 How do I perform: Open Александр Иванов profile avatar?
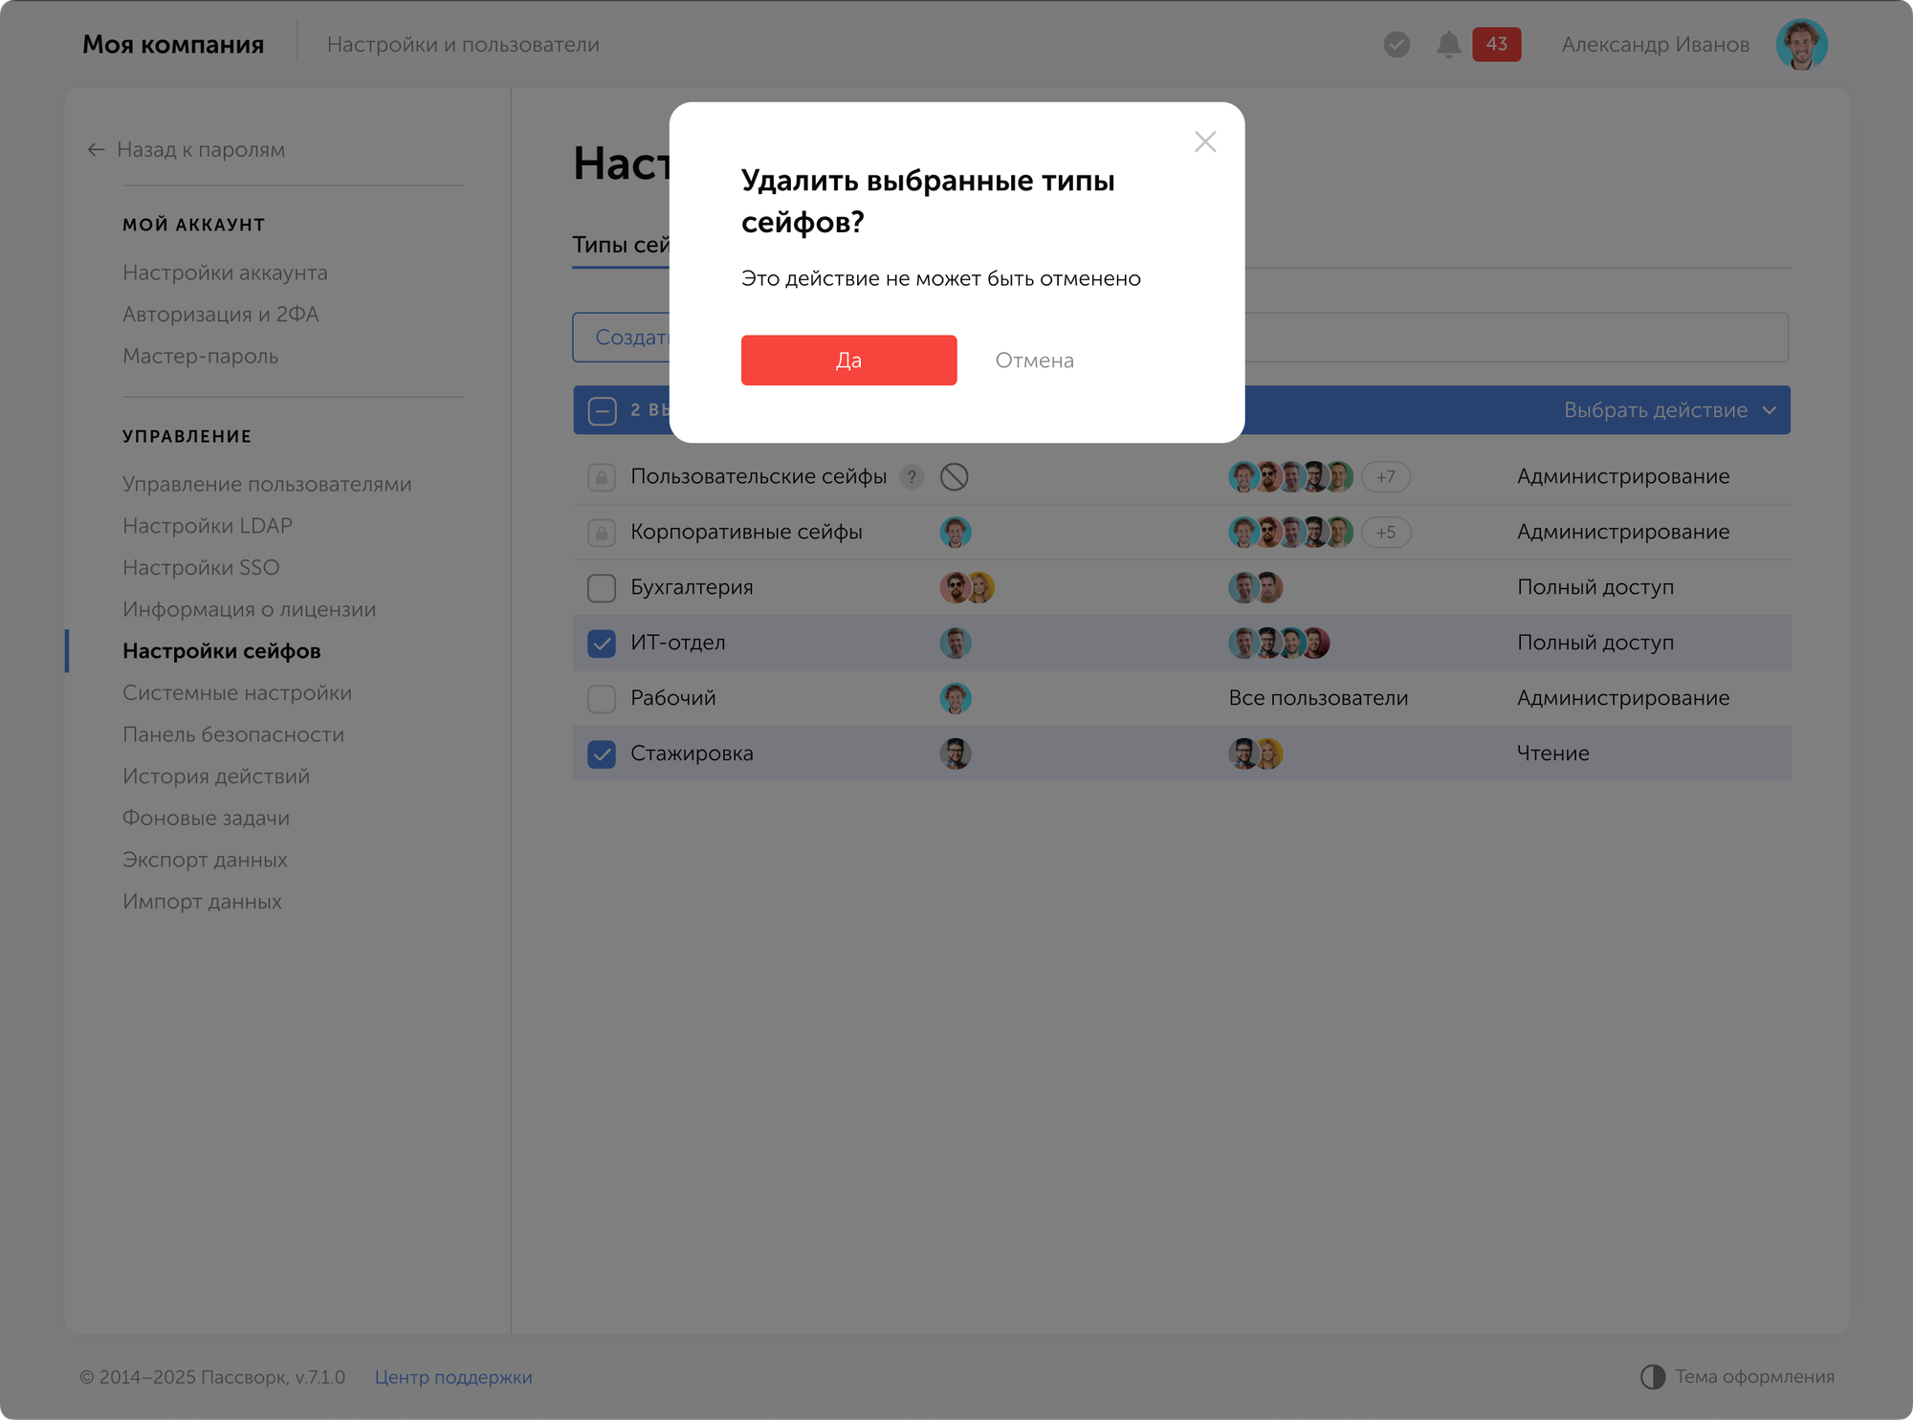(x=1801, y=45)
